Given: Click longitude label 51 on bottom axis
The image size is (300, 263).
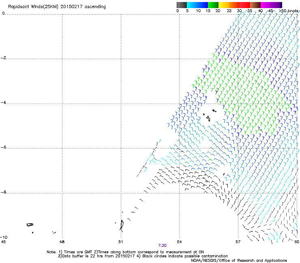Looking at the screenshot, I should (120, 242).
